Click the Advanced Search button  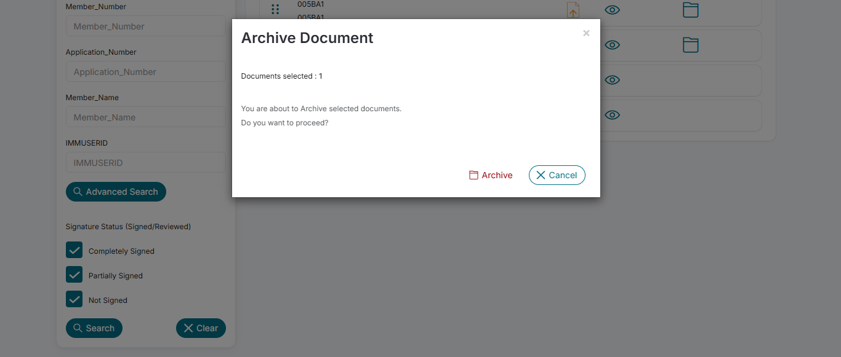click(116, 192)
